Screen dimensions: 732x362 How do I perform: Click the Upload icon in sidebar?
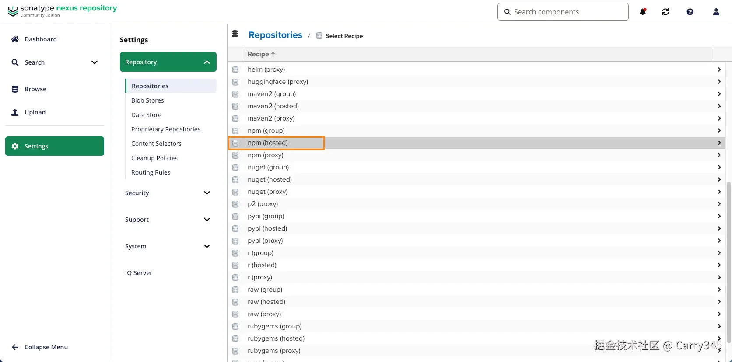pos(15,112)
